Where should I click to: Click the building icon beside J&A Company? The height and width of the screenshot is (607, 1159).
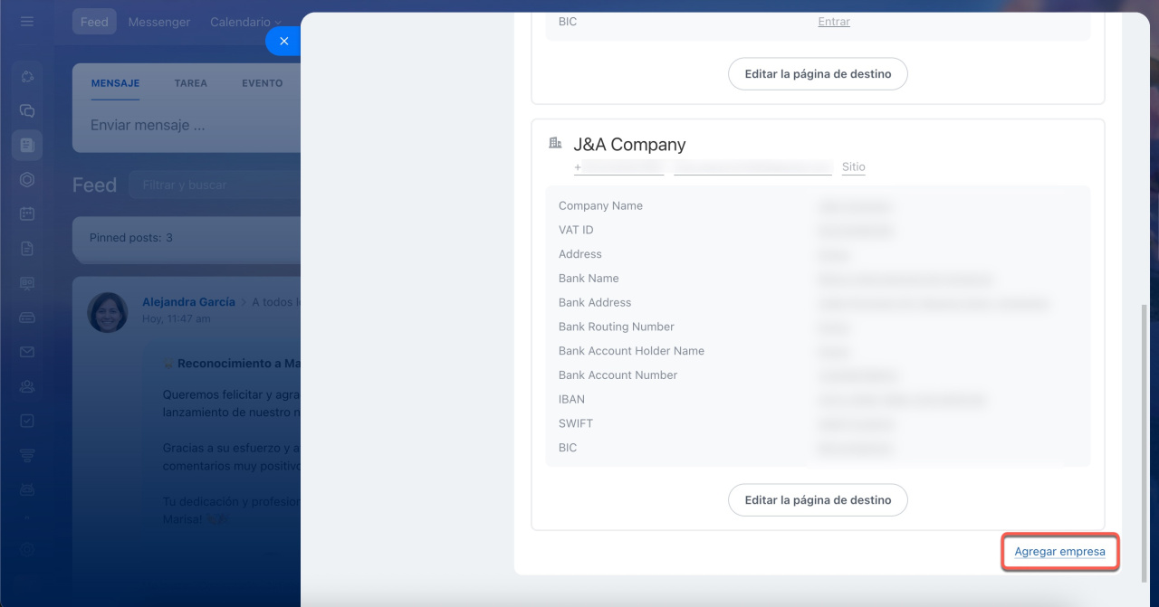click(x=555, y=143)
